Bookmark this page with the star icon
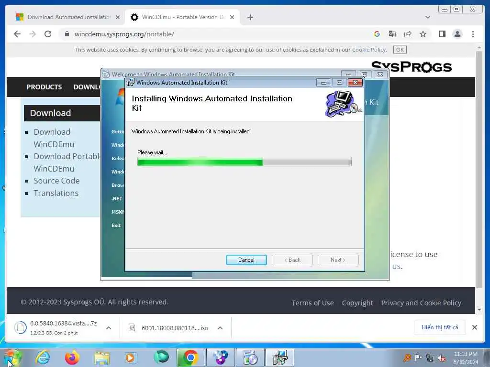 (x=423, y=34)
